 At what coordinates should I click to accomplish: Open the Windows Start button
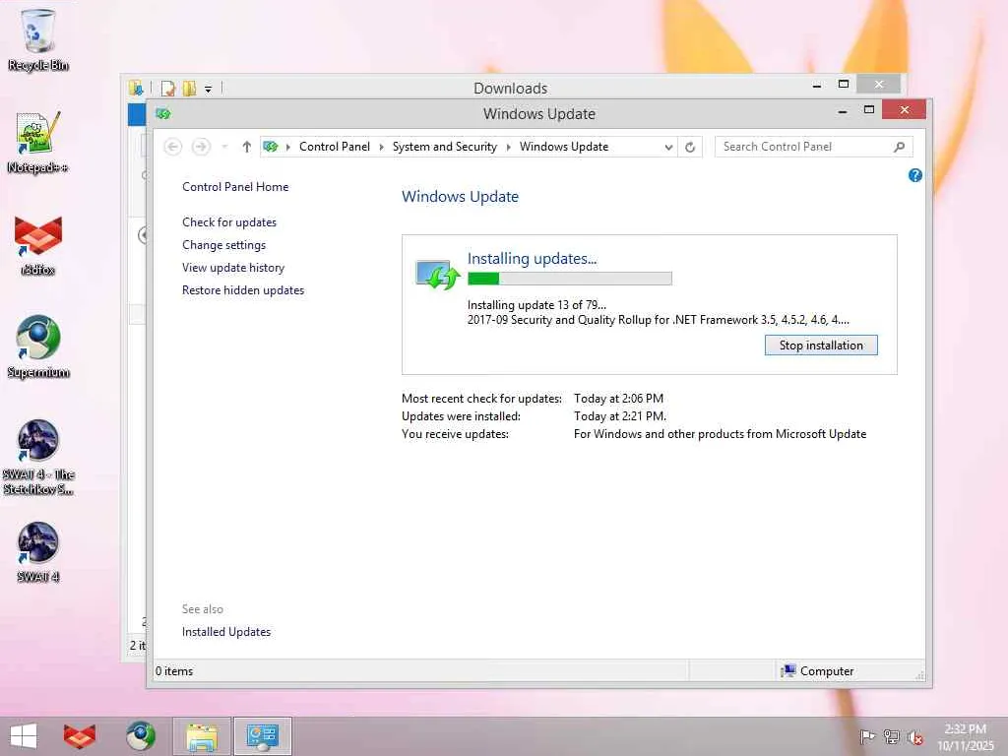[24, 736]
